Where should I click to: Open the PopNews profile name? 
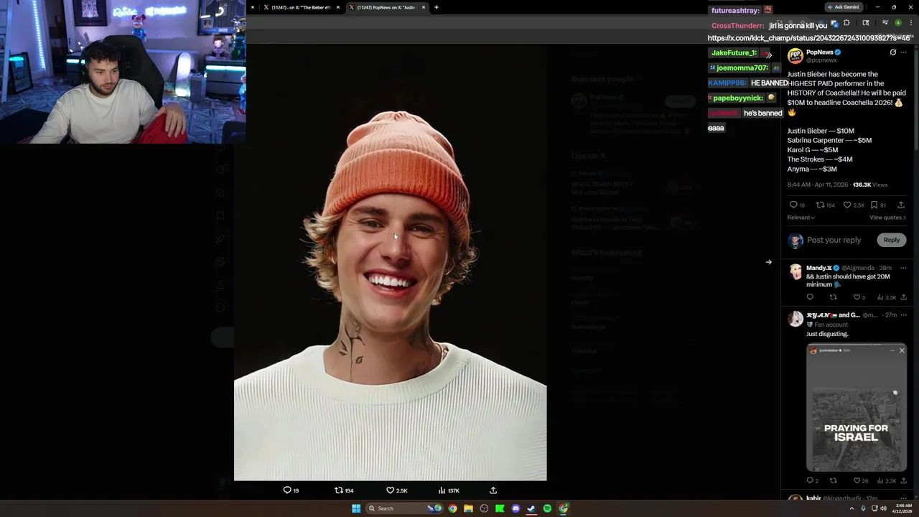pos(819,52)
